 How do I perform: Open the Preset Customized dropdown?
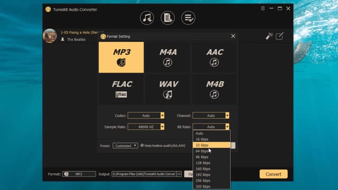point(125,146)
